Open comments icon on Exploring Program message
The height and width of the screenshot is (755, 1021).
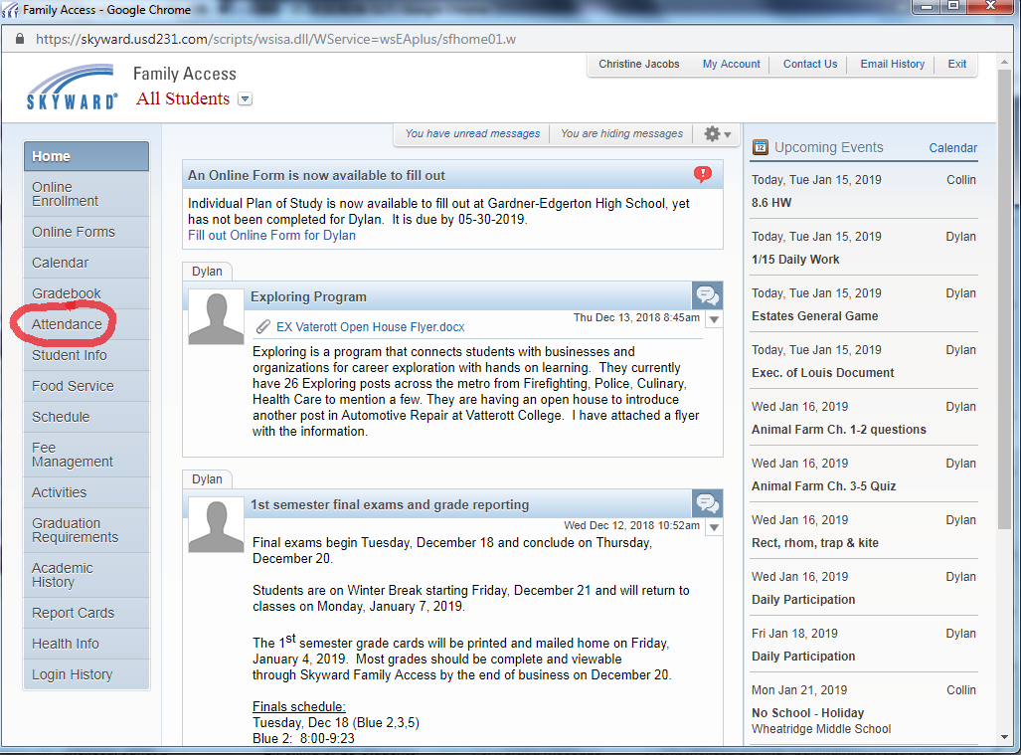click(707, 295)
